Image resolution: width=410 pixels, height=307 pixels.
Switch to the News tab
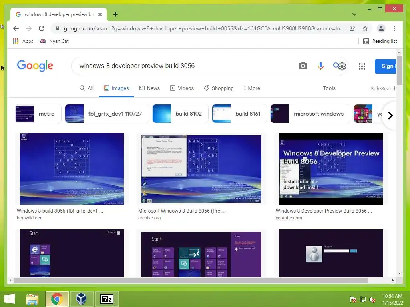[x=149, y=88]
